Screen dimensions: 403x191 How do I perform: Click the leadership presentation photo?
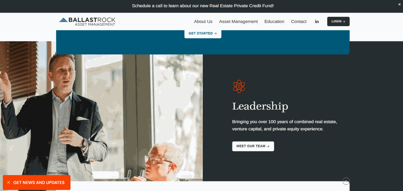point(101,117)
